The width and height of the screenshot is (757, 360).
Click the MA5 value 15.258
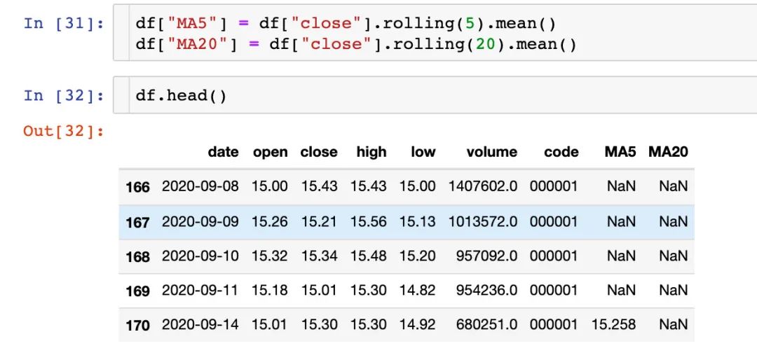[613, 325]
